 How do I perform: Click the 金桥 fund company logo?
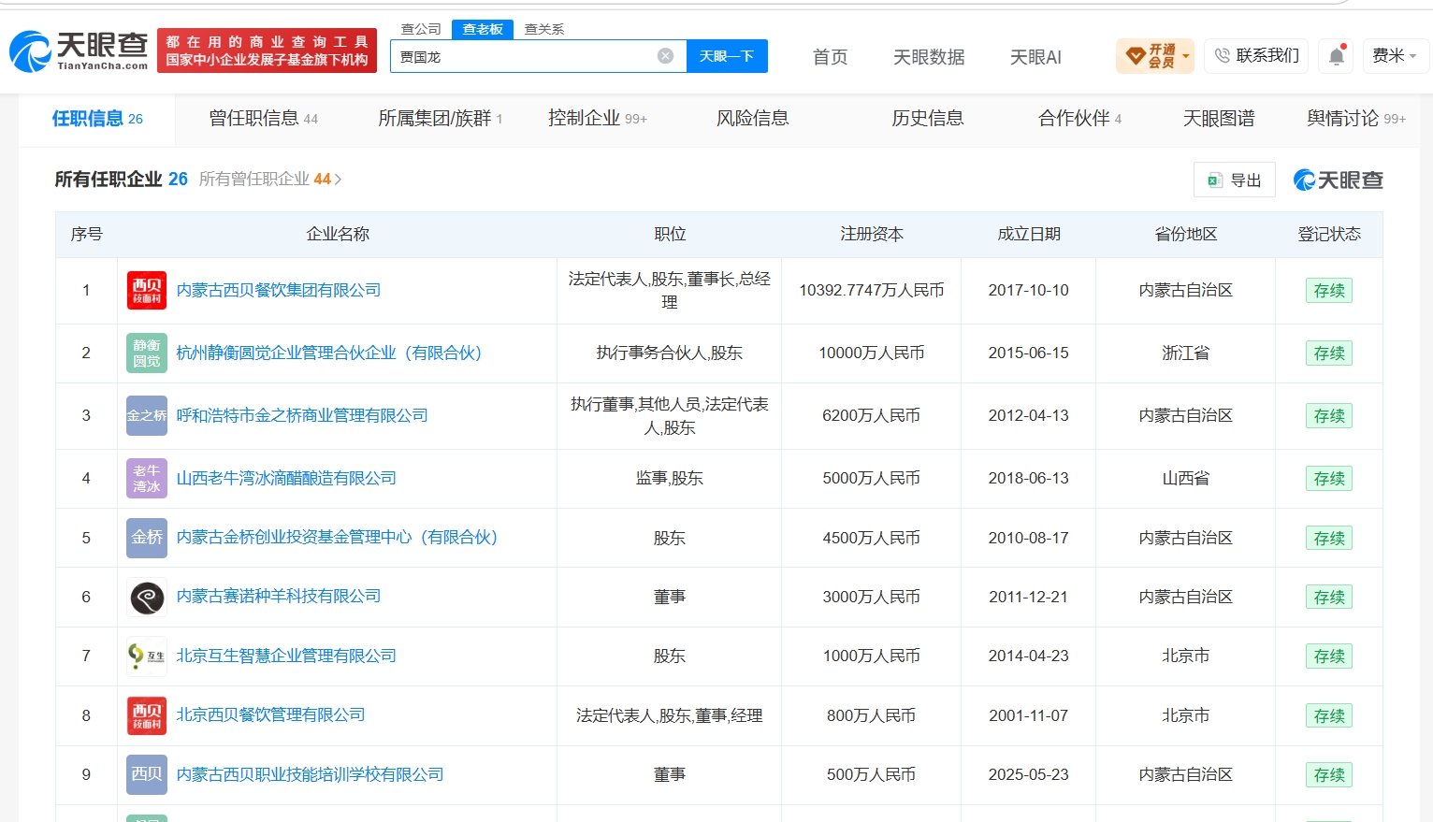coord(147,538)
